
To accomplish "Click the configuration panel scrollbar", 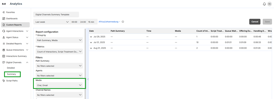I will pos(85,64).
